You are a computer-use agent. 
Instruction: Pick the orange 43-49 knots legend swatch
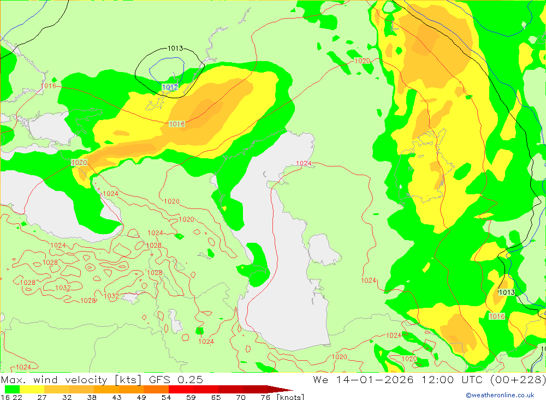(131, 389)
